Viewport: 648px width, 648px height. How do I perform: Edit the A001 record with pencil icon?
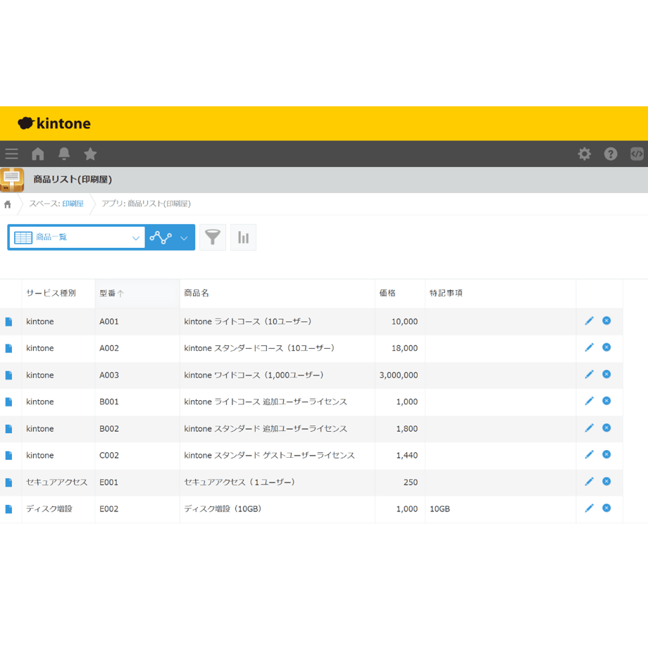coord(590,320)
